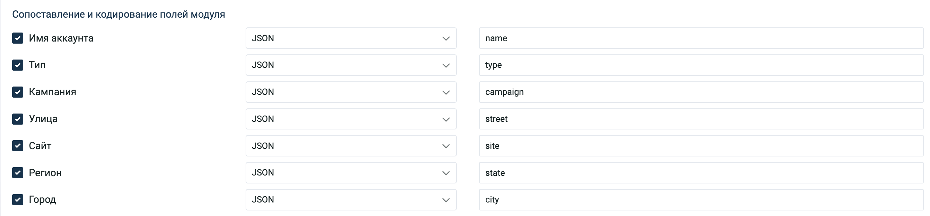
Task: Click the city input field
Action: click(701, 200)
